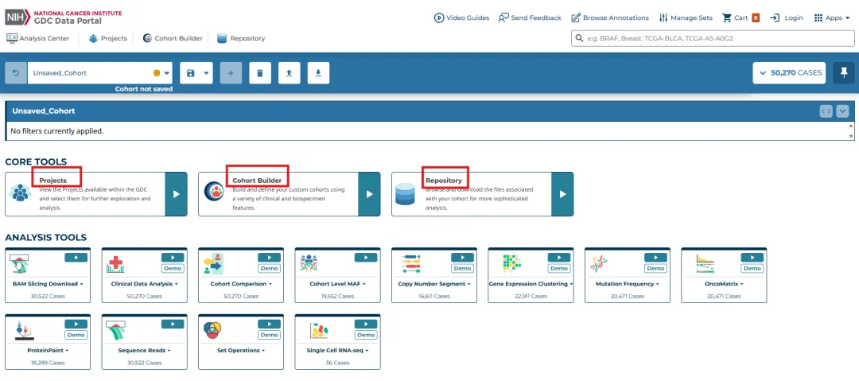The width and height of the screenshot is (859, 381).
Task: Open Video Guides
Action: tap(462, 17)
